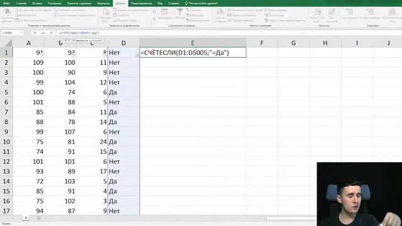The width and height of the screenshot is (402, 226).
Task: Click the Text to Columns icon
Action: (220, 12)
